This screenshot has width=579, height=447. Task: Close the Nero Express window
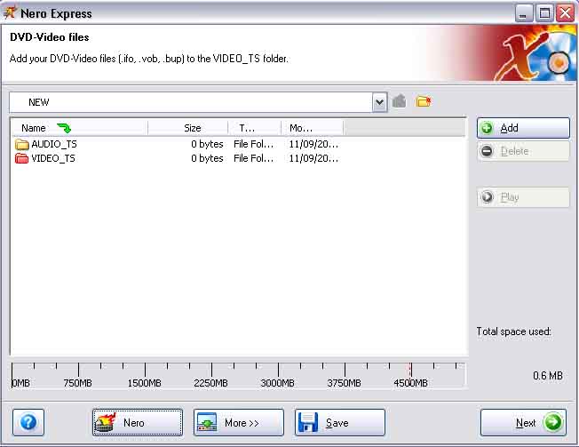pos(566,13)
